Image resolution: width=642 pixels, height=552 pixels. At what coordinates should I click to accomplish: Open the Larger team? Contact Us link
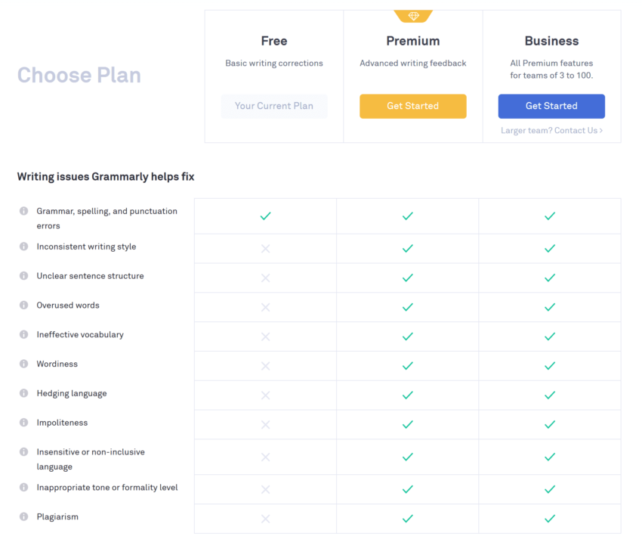coord(551,130)
